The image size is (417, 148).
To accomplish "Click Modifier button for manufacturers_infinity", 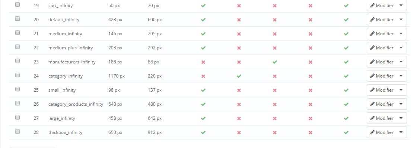I will [382, 62].
